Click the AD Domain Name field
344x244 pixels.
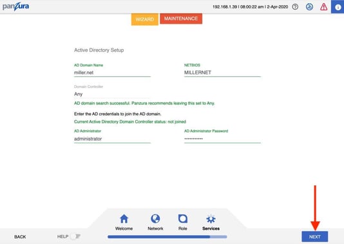pyautogui.click(x=112, y=72)
